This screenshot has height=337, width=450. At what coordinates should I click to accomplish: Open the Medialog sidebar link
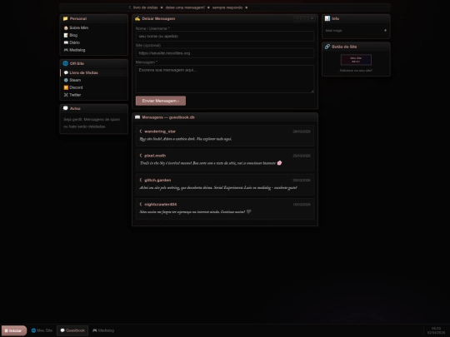(94, 50)
